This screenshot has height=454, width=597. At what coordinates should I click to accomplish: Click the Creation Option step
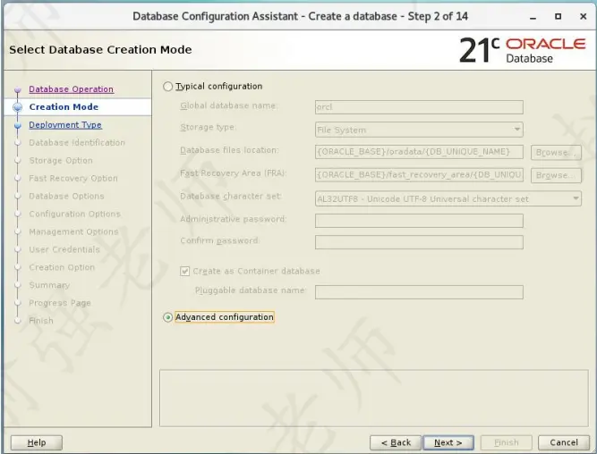(x=62, y=267)
